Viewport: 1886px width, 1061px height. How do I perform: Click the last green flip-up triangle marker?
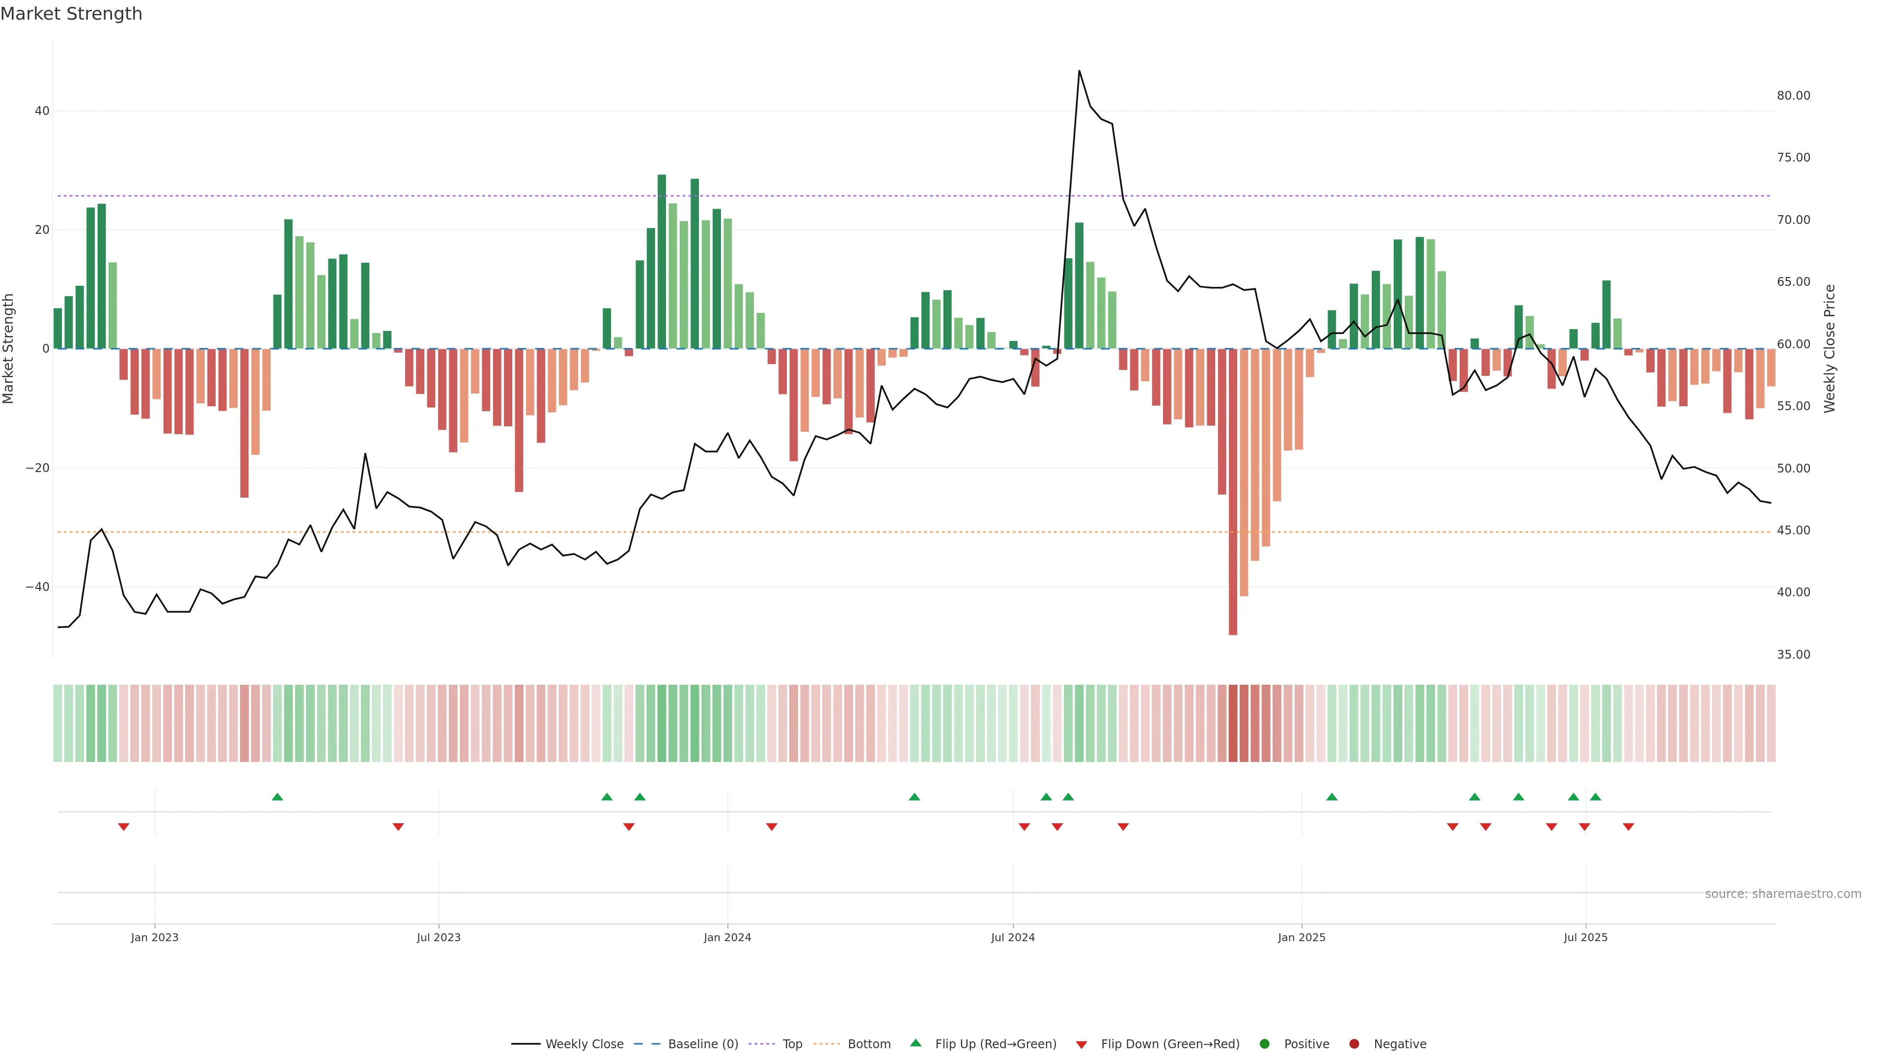pyautogui.click(x=1595, y=797)
